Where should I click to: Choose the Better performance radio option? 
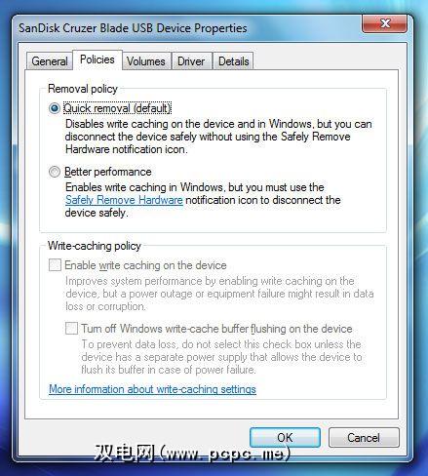[55, 172]
